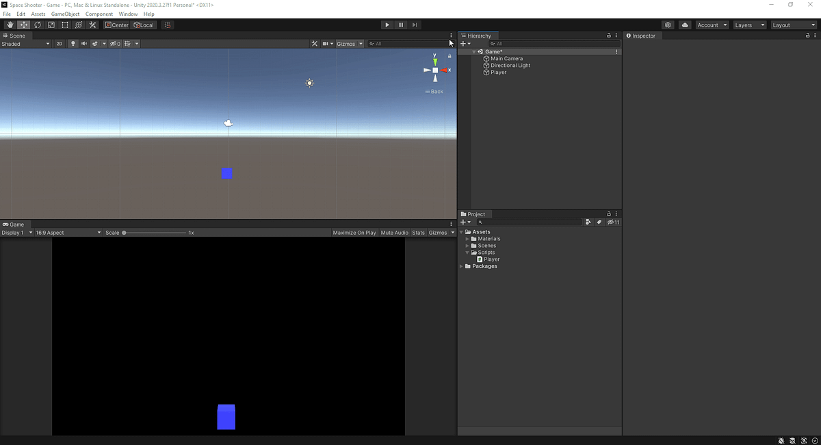
Task: Switch to the Scene tab
Action: click(17, 35)
